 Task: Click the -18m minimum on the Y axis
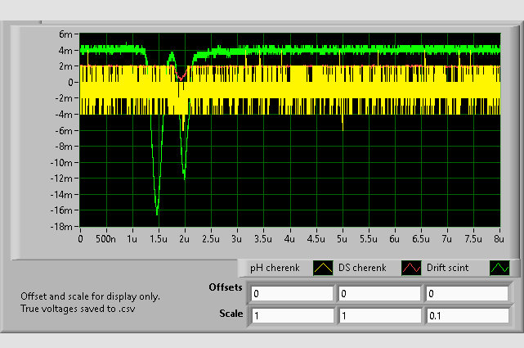[63, 226]
